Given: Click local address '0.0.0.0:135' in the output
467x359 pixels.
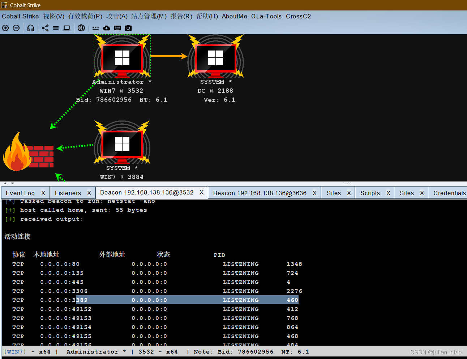Looking at the screenshot, I should [x=62, y=273].
